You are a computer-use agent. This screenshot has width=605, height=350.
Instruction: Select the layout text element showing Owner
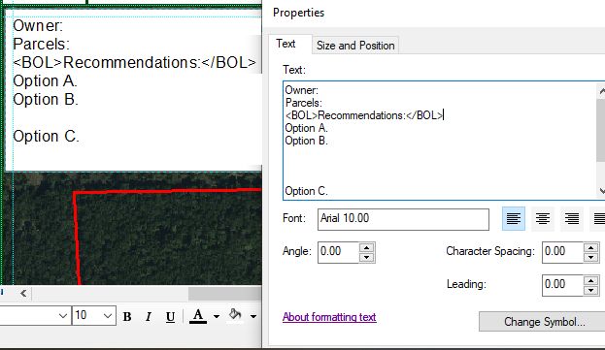tap(133, 90)
